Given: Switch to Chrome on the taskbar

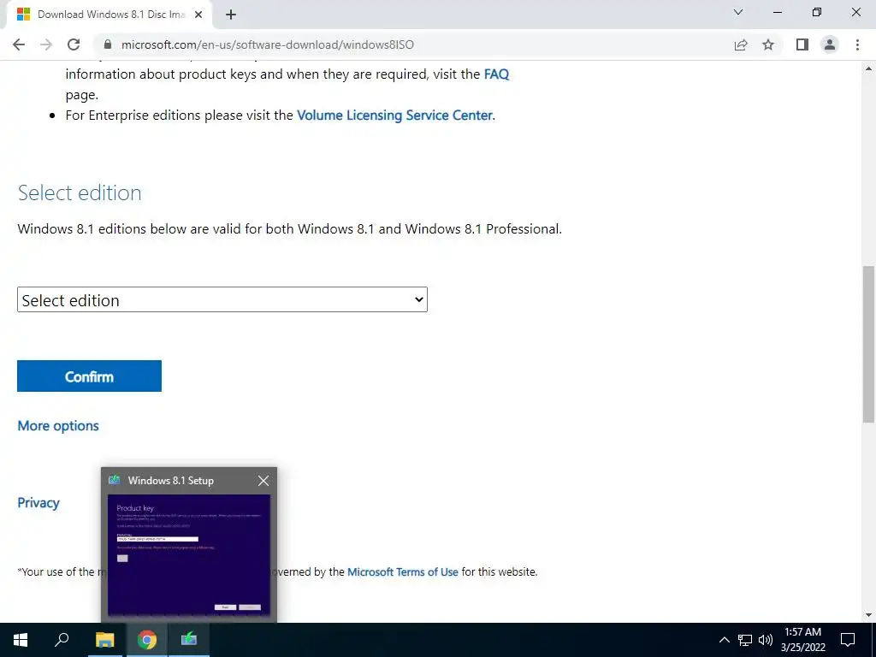Looking at the screenshot, I should coord(147,640).
